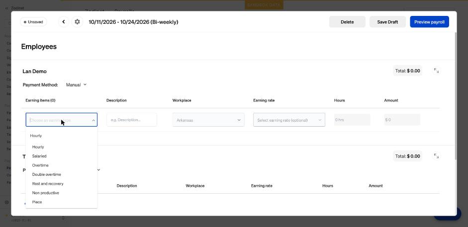Click Preview payroll button
Viewport: 468px width, 227px height.
pos(429,22)
